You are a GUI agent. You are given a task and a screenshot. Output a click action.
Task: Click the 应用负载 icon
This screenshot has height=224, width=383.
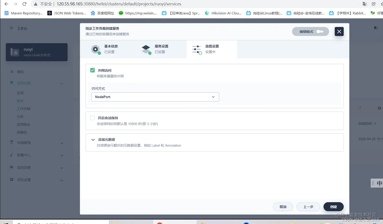12,83
